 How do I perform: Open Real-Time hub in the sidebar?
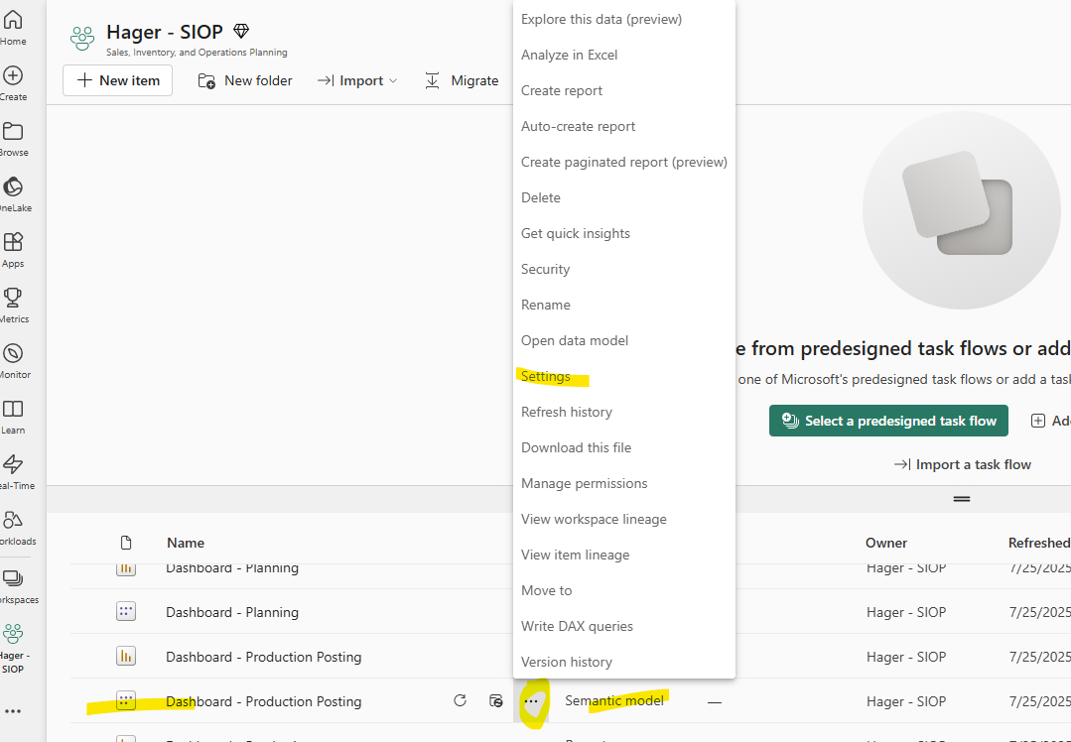click(13, 471)
